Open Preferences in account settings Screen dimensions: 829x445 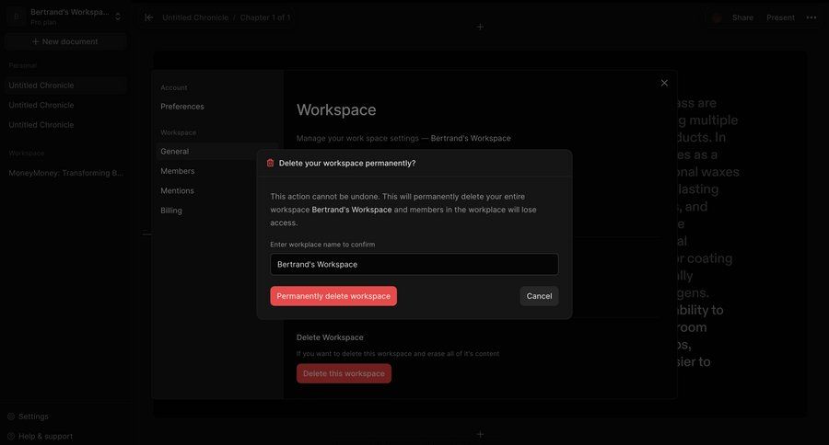click(x=182, y=107)
